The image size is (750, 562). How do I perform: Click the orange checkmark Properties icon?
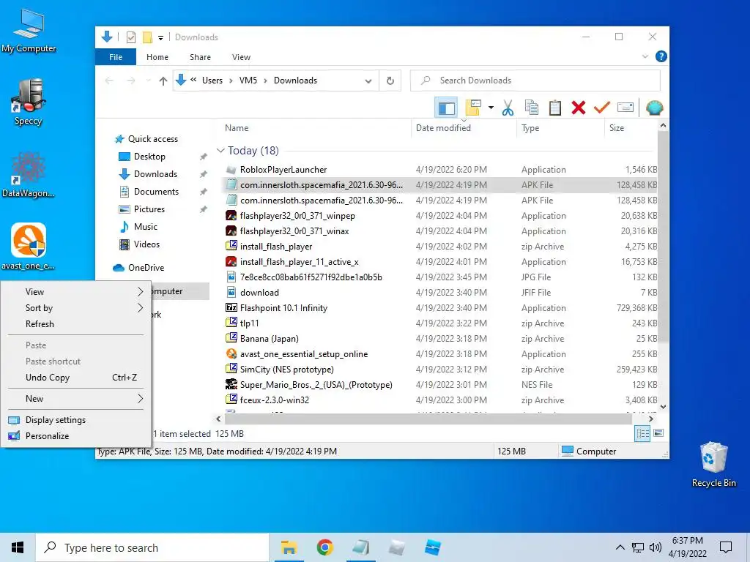pyautogui.click(x=602, y=108)
